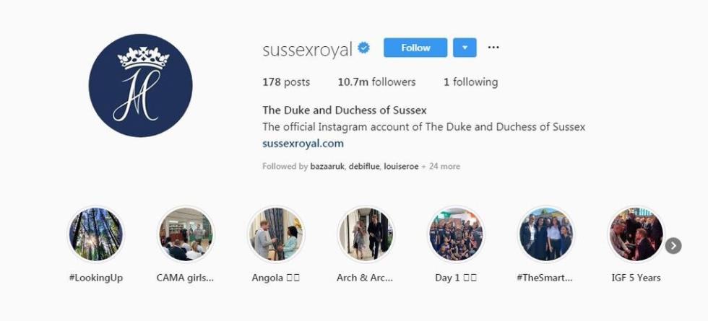Open the Angola story highlight
The height and width of the screenshot is (321, 708).
pos(276,234)
